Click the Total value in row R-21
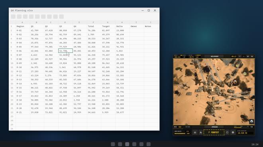Screen dimensions: 263x147 (94, 112)
